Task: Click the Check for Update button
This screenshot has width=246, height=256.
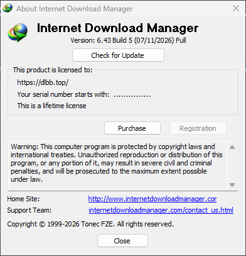Action: [118, 55]
